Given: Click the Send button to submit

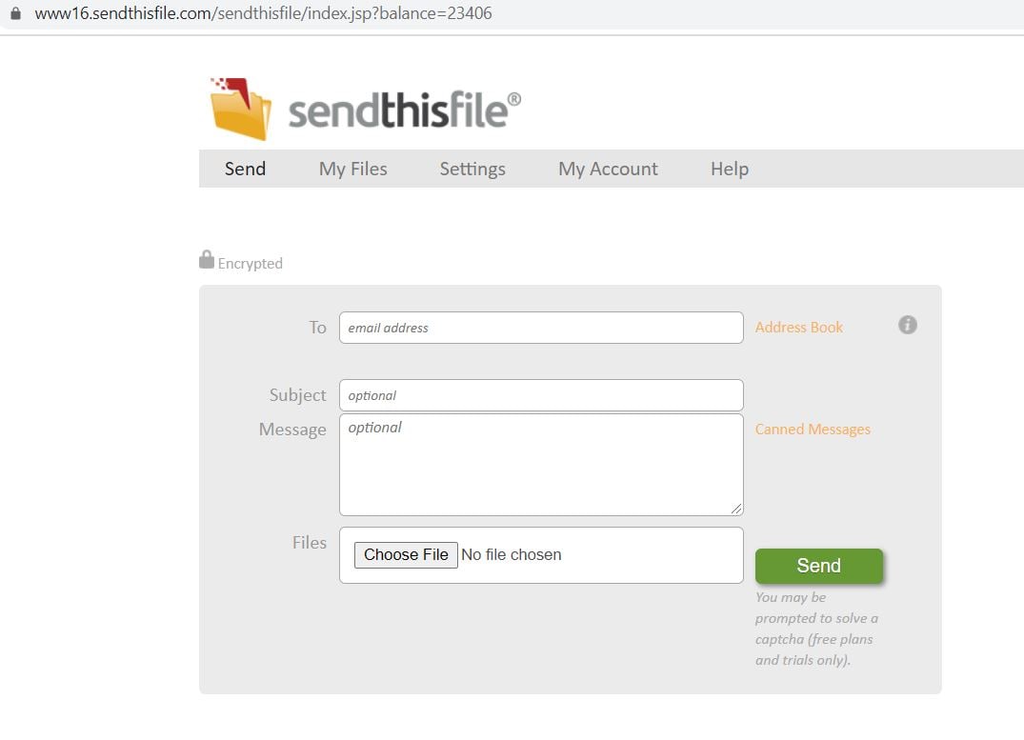Looking at the screenshot, I should coord(818,565).
